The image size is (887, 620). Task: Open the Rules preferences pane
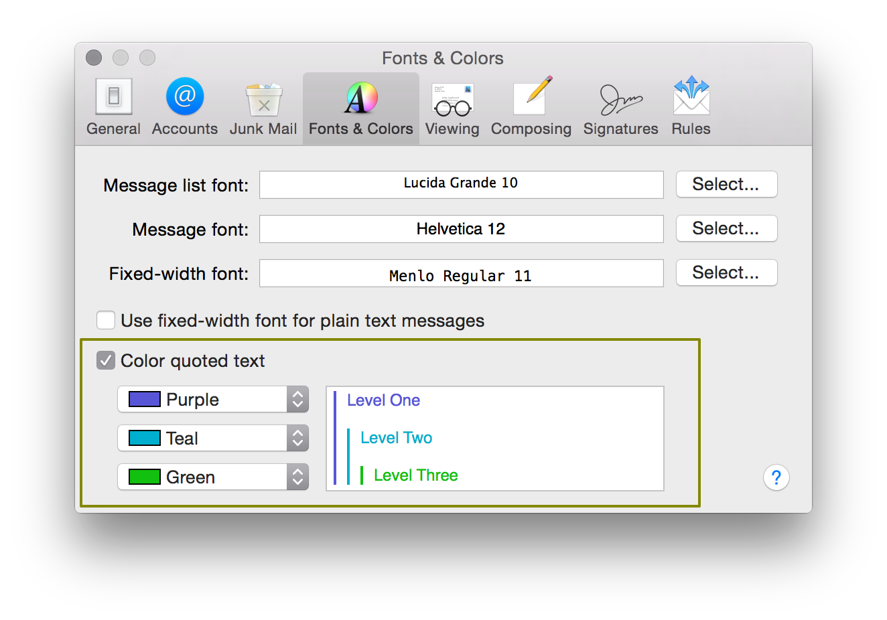click(691, 108)
